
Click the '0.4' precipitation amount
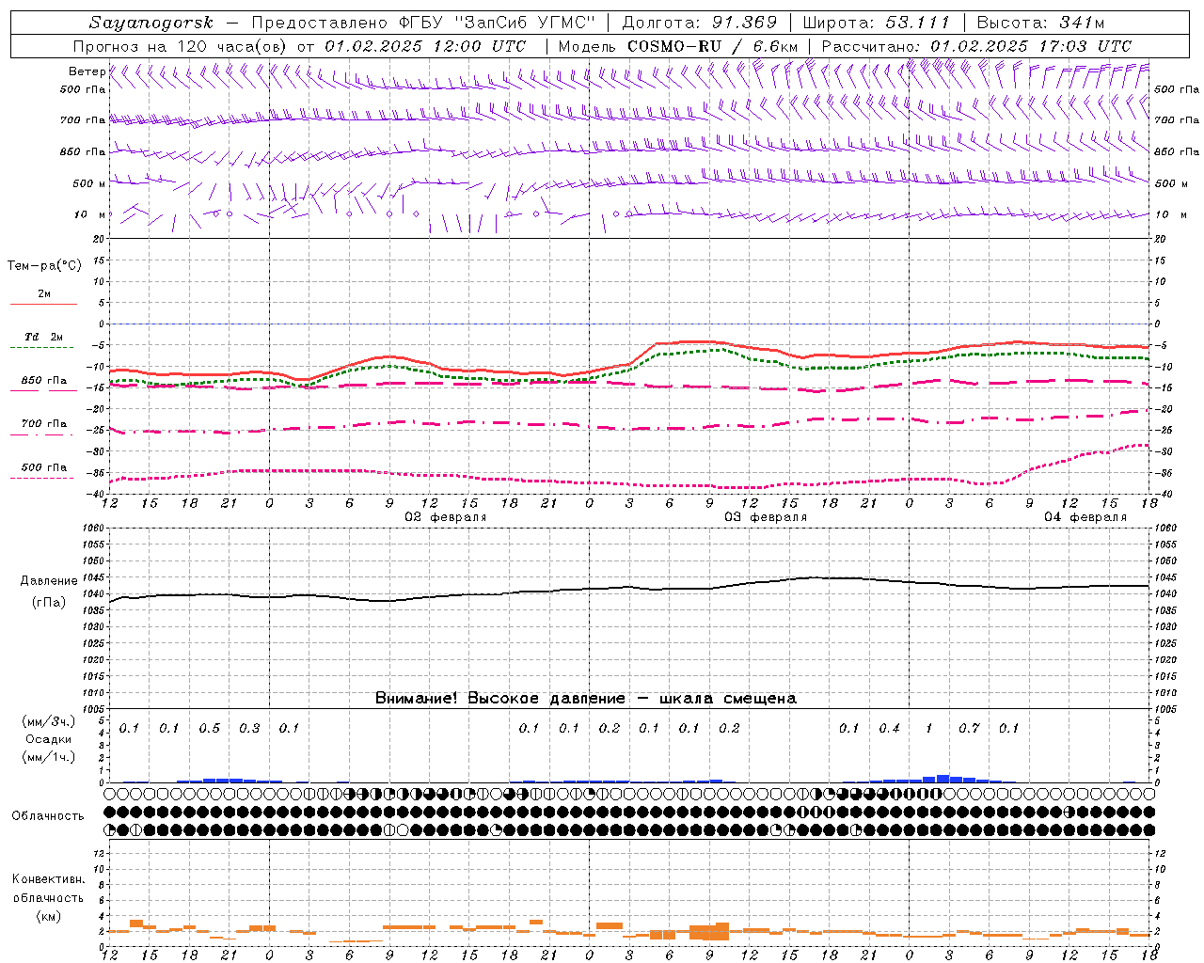point(889,728)
